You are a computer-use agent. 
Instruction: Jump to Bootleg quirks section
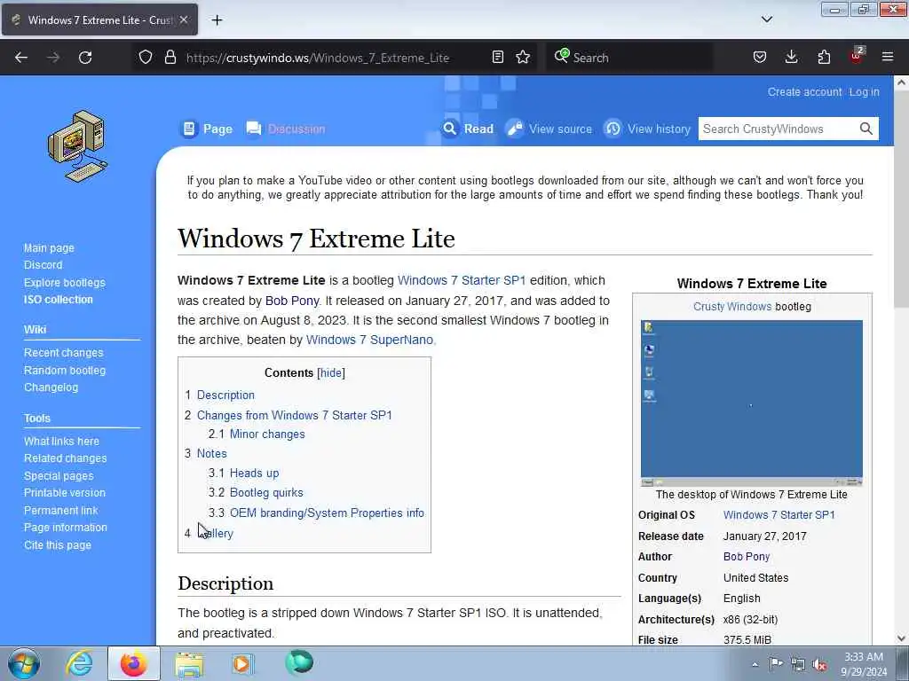click(x=266, y=493)
